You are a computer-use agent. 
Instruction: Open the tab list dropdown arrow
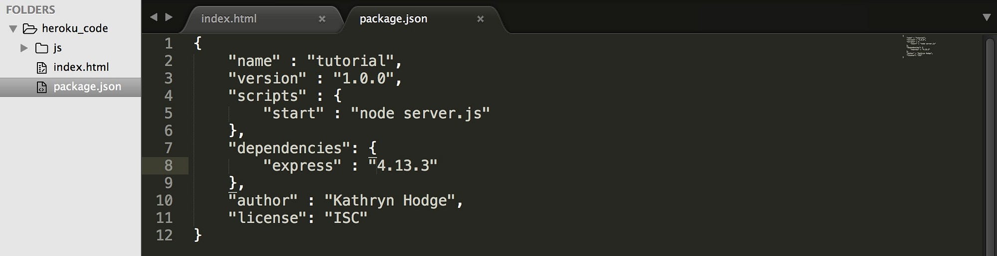point(986,17)
